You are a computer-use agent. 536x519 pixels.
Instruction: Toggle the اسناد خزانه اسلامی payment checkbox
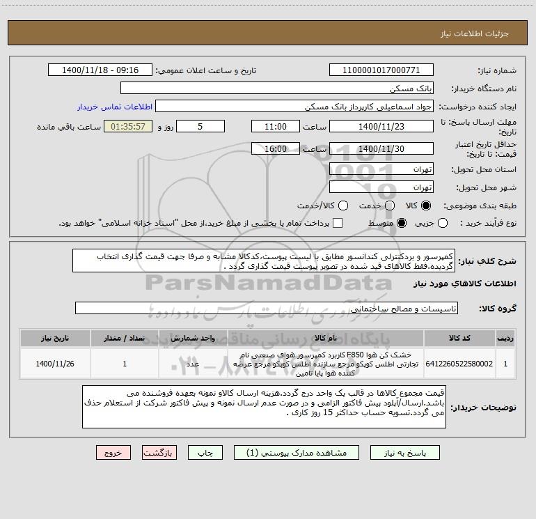pos(338,223)
